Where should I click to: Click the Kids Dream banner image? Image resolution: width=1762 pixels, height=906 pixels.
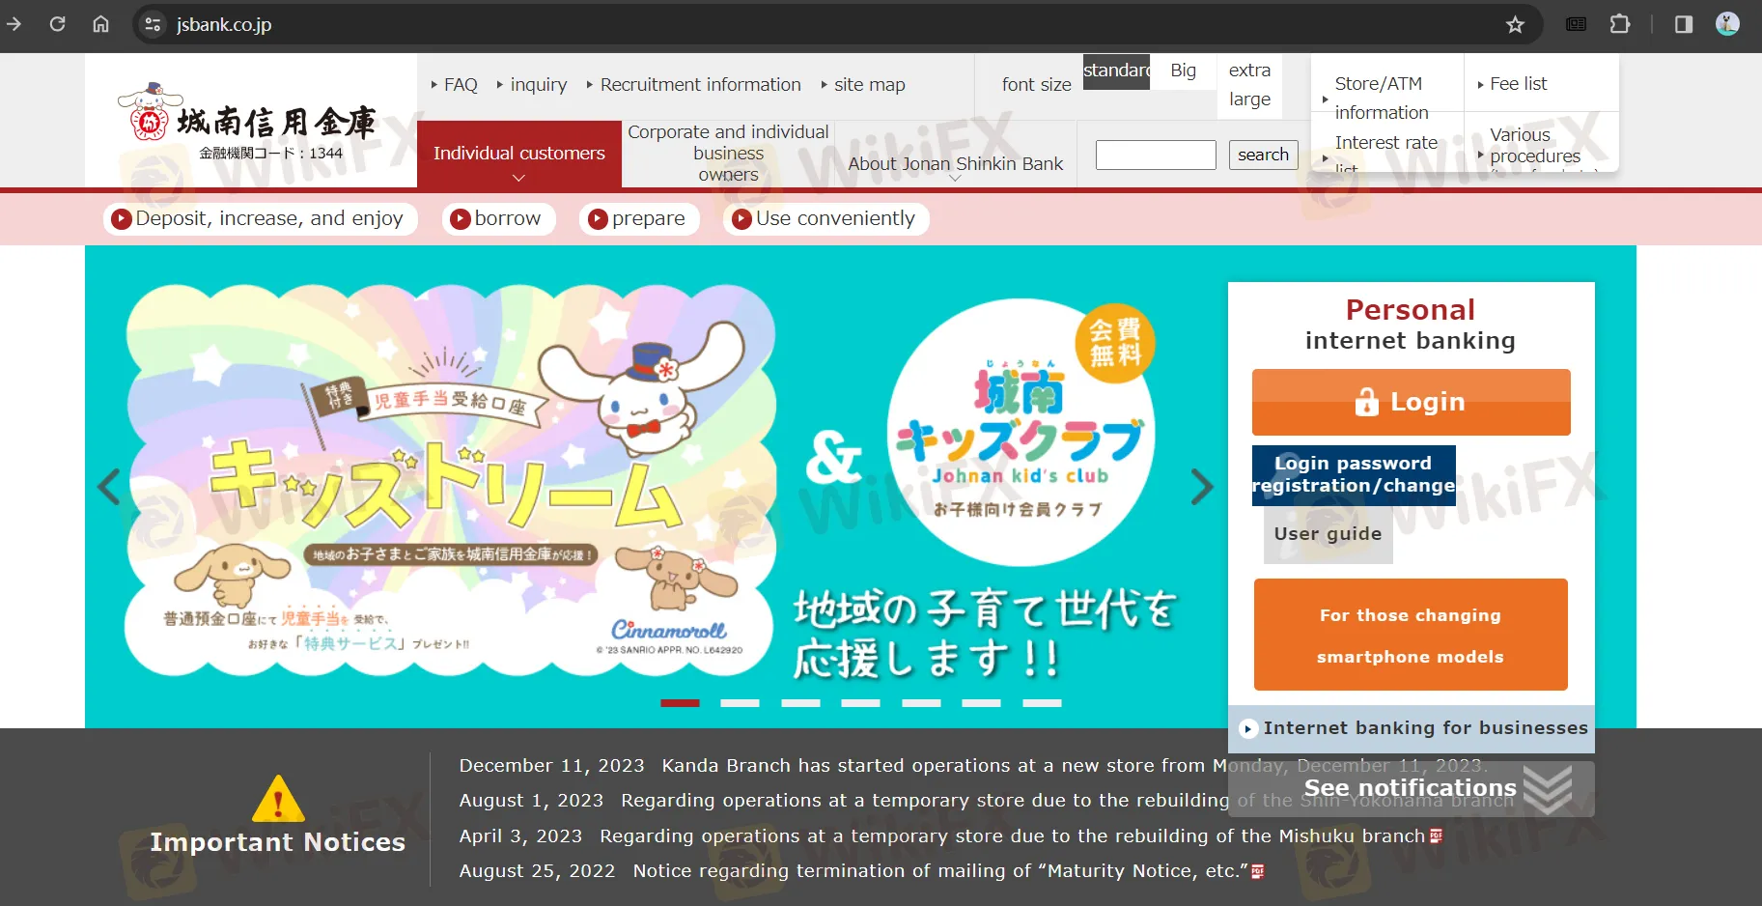coord(451,479)
